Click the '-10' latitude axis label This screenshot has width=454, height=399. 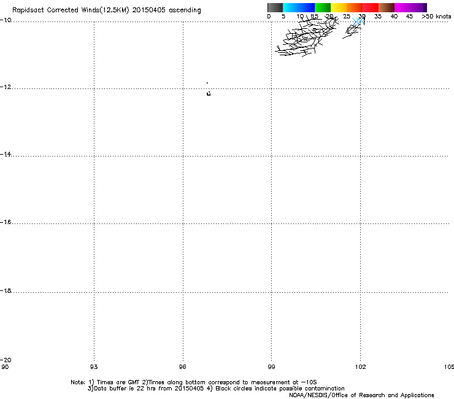coord(6,20)
